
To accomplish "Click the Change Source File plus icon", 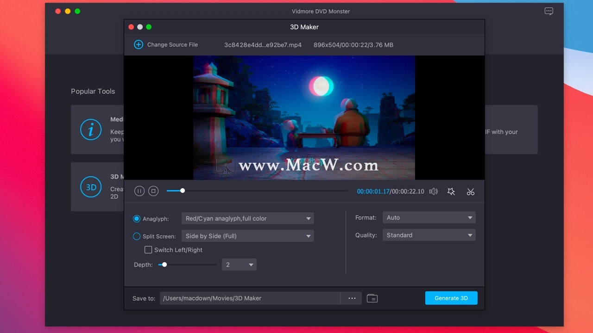I will 139,44.
